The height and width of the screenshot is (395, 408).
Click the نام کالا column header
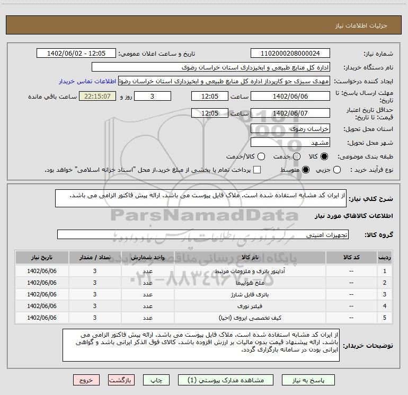coord(250,257)
